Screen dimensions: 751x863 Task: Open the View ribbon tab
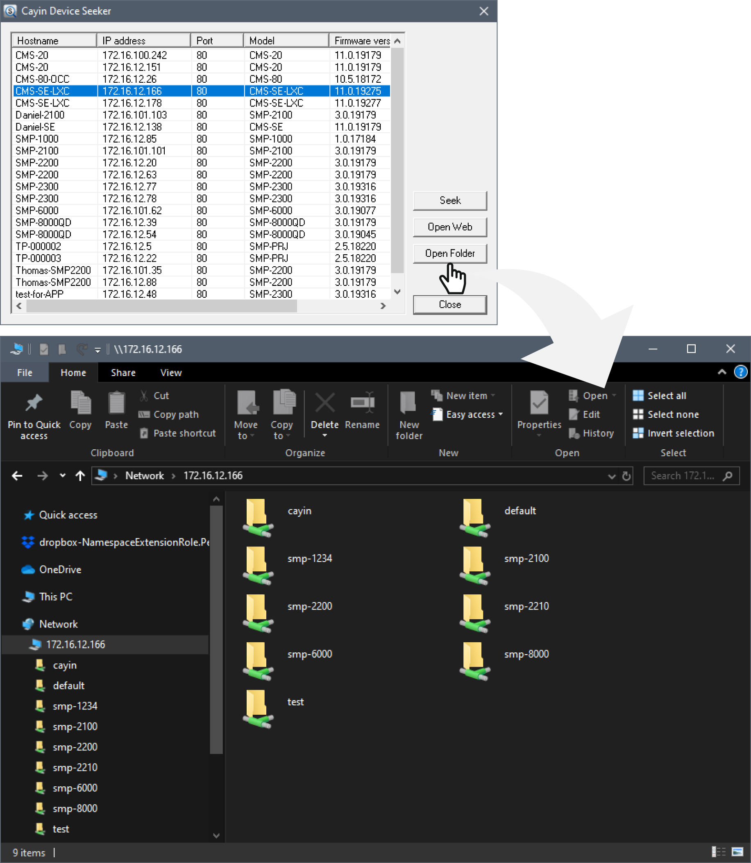[x=171, y=372]
